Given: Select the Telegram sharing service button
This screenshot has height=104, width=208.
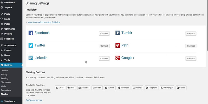Looking at the screenshot, I should click(x=151, y=88).
